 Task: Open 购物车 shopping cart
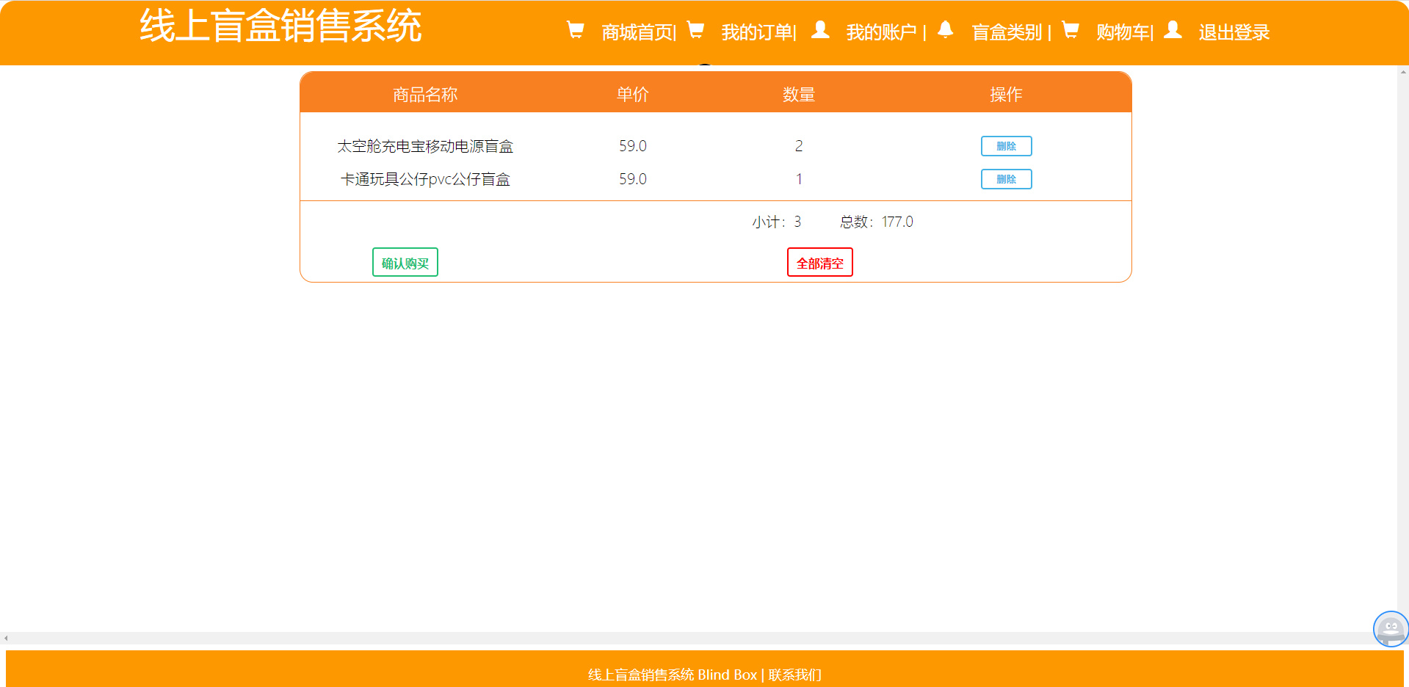coord(1123,32)
